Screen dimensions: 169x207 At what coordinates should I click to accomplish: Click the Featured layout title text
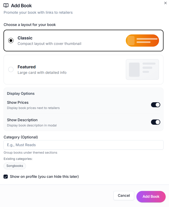point(26,67)
